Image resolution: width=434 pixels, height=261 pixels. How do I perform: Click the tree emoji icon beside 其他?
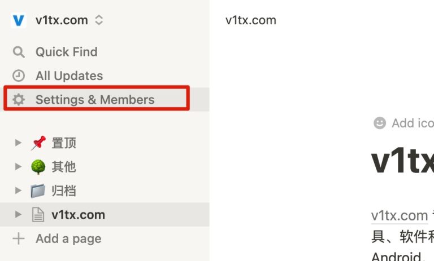tap(38, 167)
